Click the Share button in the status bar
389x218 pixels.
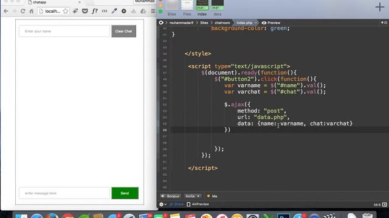[x=177, y=205]
